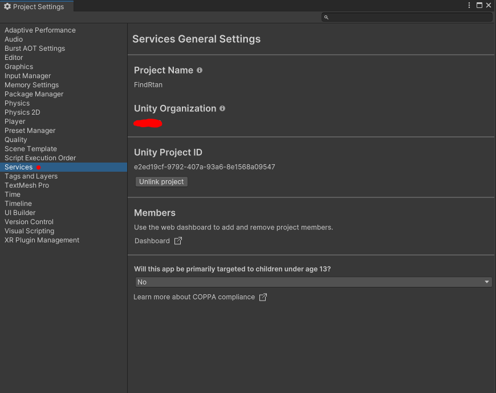Click the Project Name info icon
The image size is (496, 393).
click(x=200, y=70)
